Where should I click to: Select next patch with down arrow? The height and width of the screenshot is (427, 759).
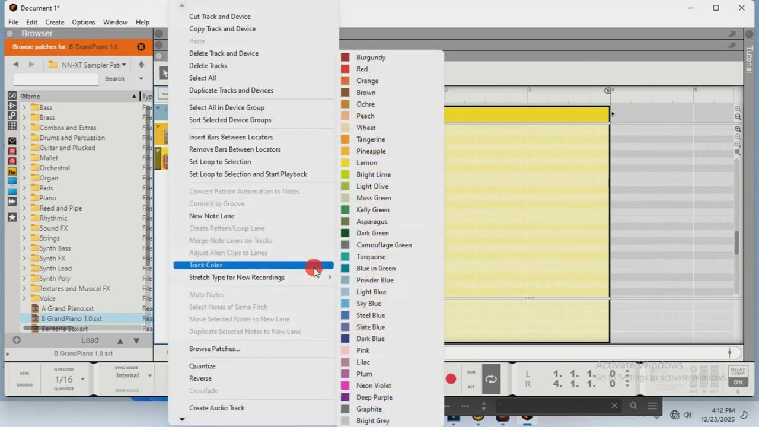(136, 340)
